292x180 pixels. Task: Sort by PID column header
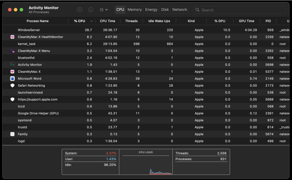click(x=268, y=21)
